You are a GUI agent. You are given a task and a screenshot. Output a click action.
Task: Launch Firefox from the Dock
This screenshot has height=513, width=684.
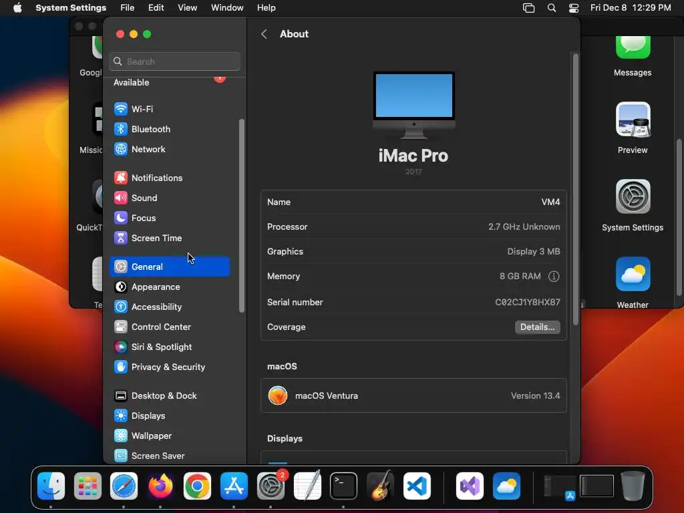pos(160,486)
